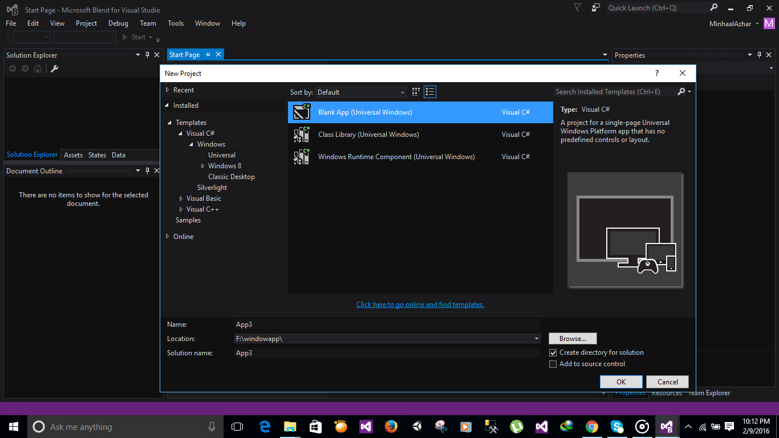Pin the Solution Explorer panel

click(x=147, y=55)
